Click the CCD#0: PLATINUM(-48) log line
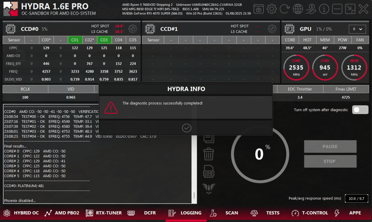This screenshot has height=222, width=372. click(x=24, y=186)
